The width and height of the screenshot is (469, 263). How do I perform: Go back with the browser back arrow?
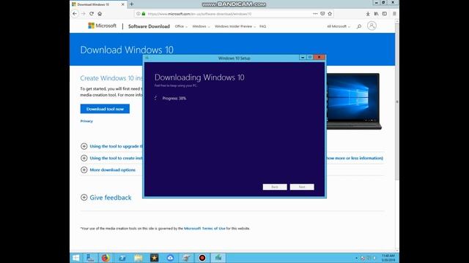[x=75, y=14]
